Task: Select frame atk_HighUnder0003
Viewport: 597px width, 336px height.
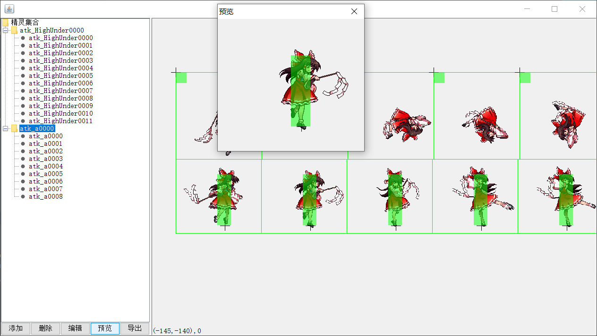Action: 60,60
